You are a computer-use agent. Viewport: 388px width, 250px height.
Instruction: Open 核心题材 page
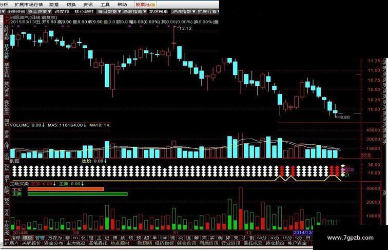coord(84,12)
